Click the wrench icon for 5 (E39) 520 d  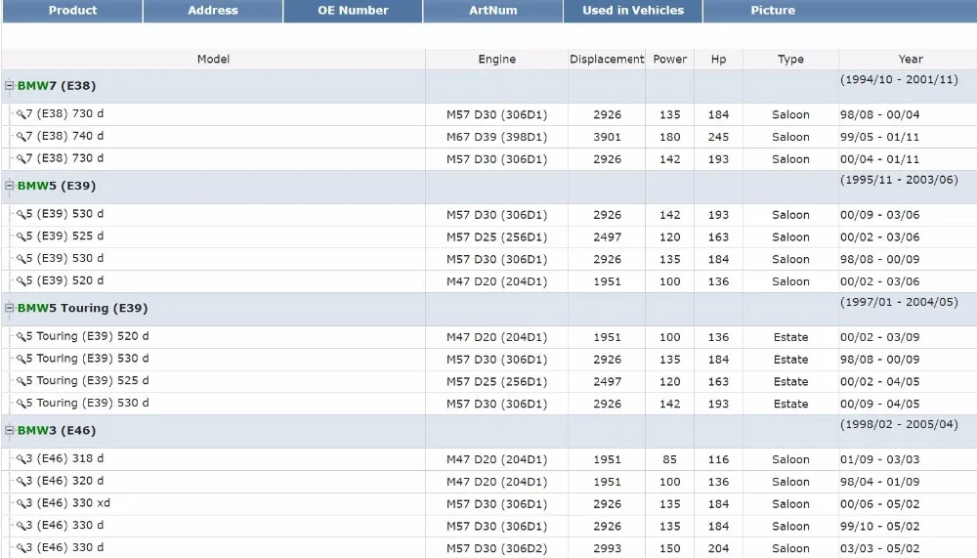click(21, 281)
